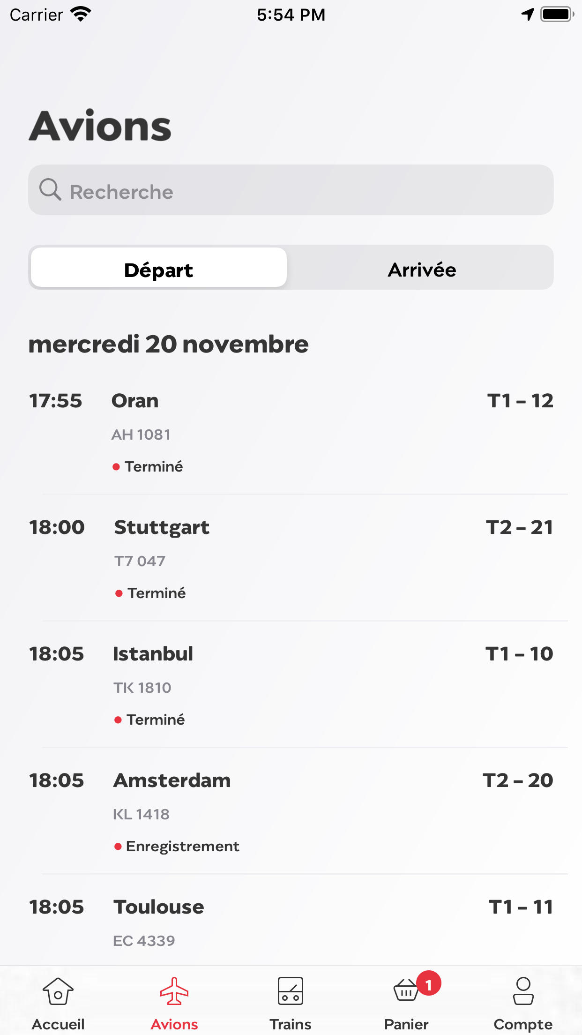This screenshot has height=1035, width=582.
Task: Select the Départ segment
Action: coord(159,268)
